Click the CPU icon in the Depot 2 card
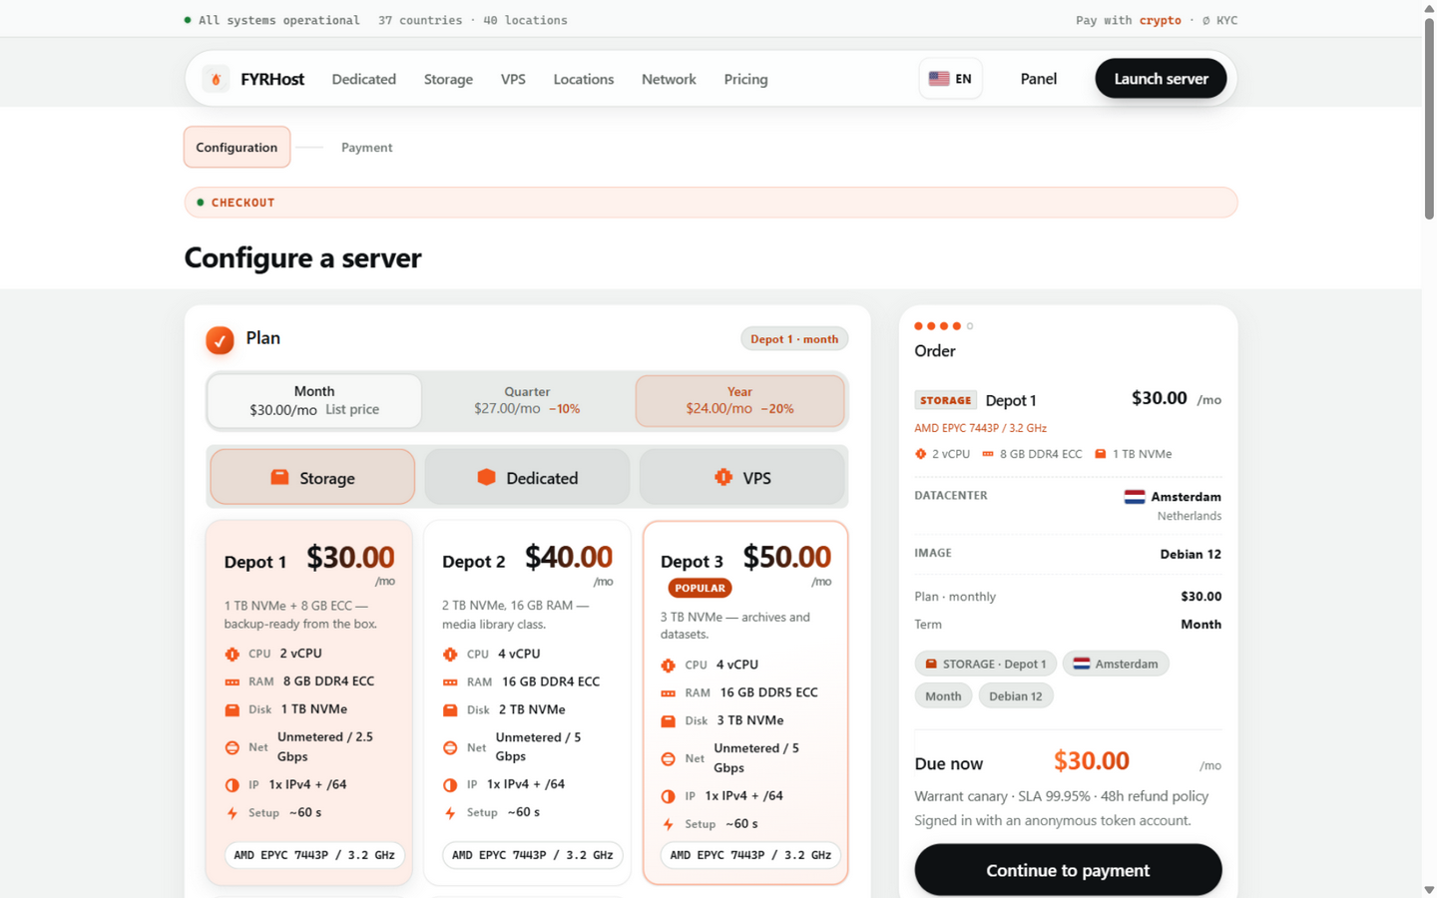Viewport: 1437px width, 898px height. [450, 655]
